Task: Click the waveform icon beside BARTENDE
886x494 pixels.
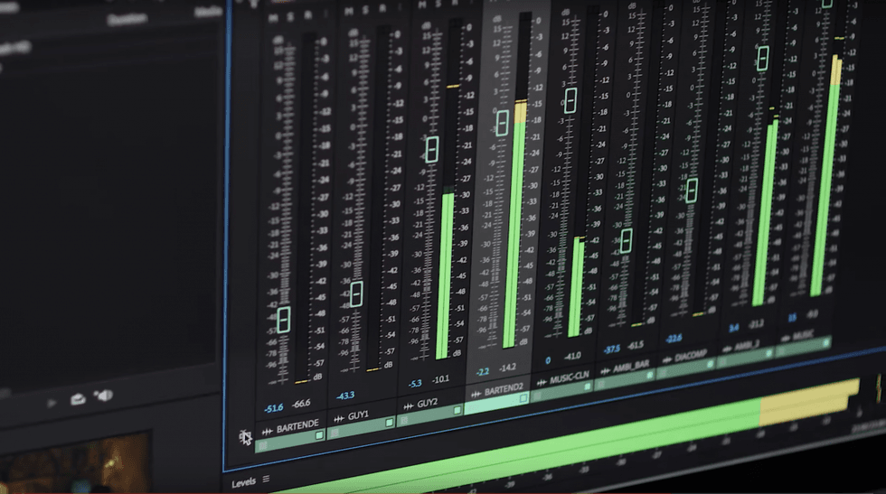Action: click(x=268, y=432)
